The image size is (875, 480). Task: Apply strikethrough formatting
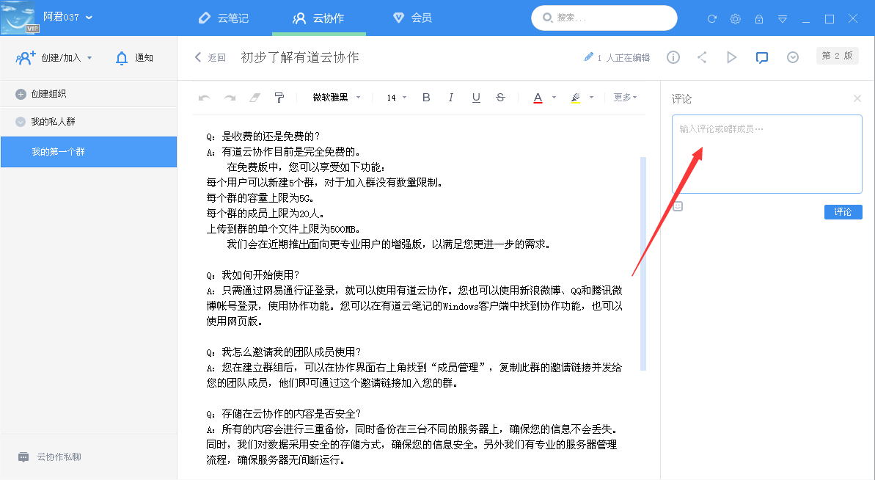(499, 96)
